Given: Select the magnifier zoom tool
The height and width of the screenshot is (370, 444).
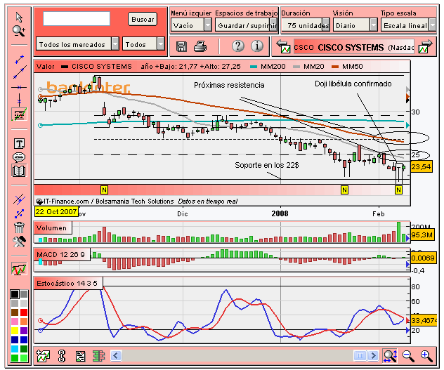Looking at the screenshot, I should (x=19, y=31).
